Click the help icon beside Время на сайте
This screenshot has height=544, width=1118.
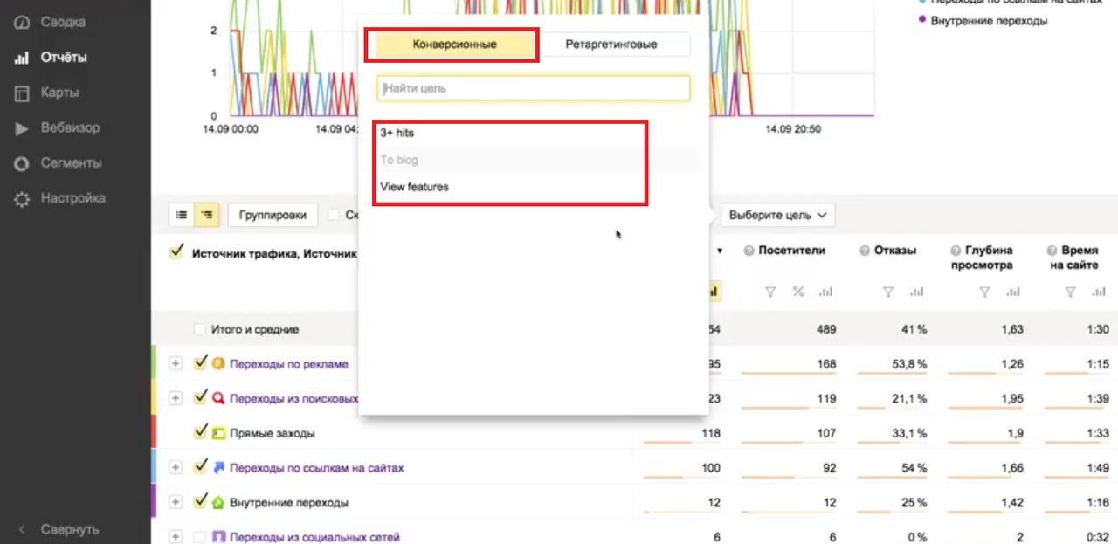[1053, 251]
